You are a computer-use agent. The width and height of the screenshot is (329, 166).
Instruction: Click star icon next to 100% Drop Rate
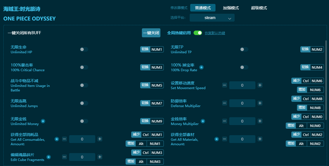tap(201, 67)
